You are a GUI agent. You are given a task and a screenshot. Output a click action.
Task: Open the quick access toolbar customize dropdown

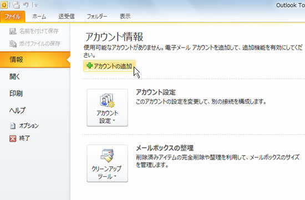pyautogui.click(x=36, y=5)
